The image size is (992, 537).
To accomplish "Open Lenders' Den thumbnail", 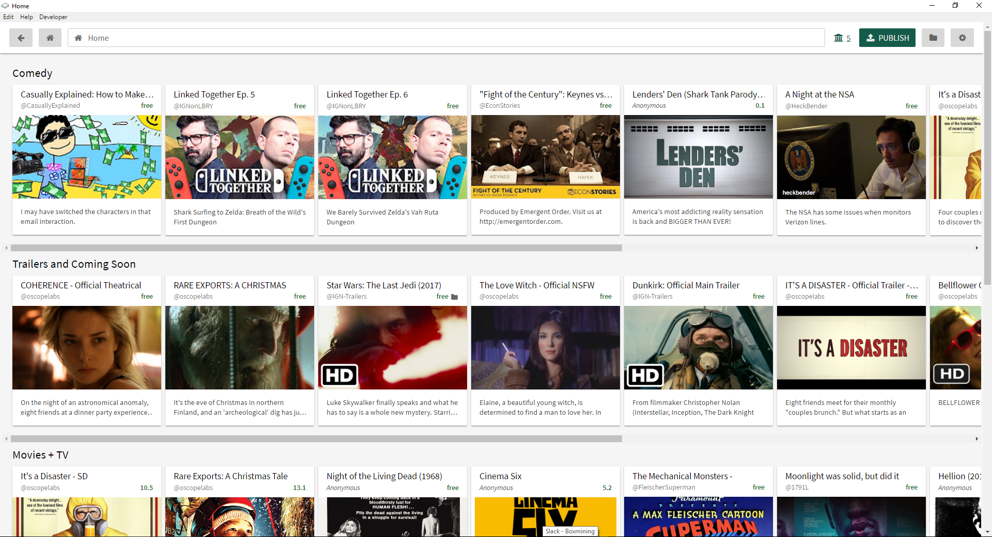I will click(x=699, y=157).
